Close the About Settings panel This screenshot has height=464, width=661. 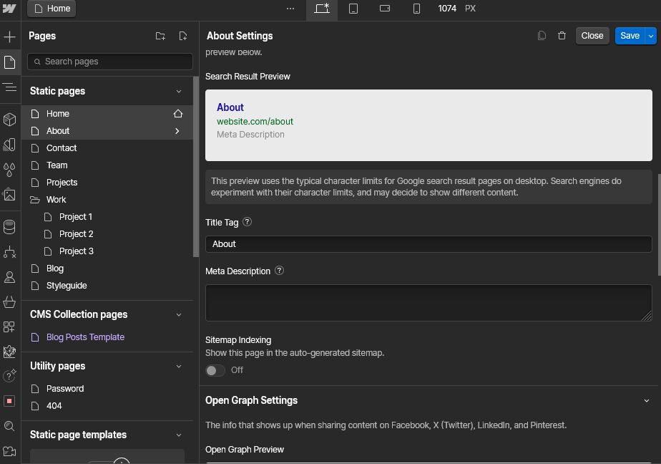coord(592,36)
